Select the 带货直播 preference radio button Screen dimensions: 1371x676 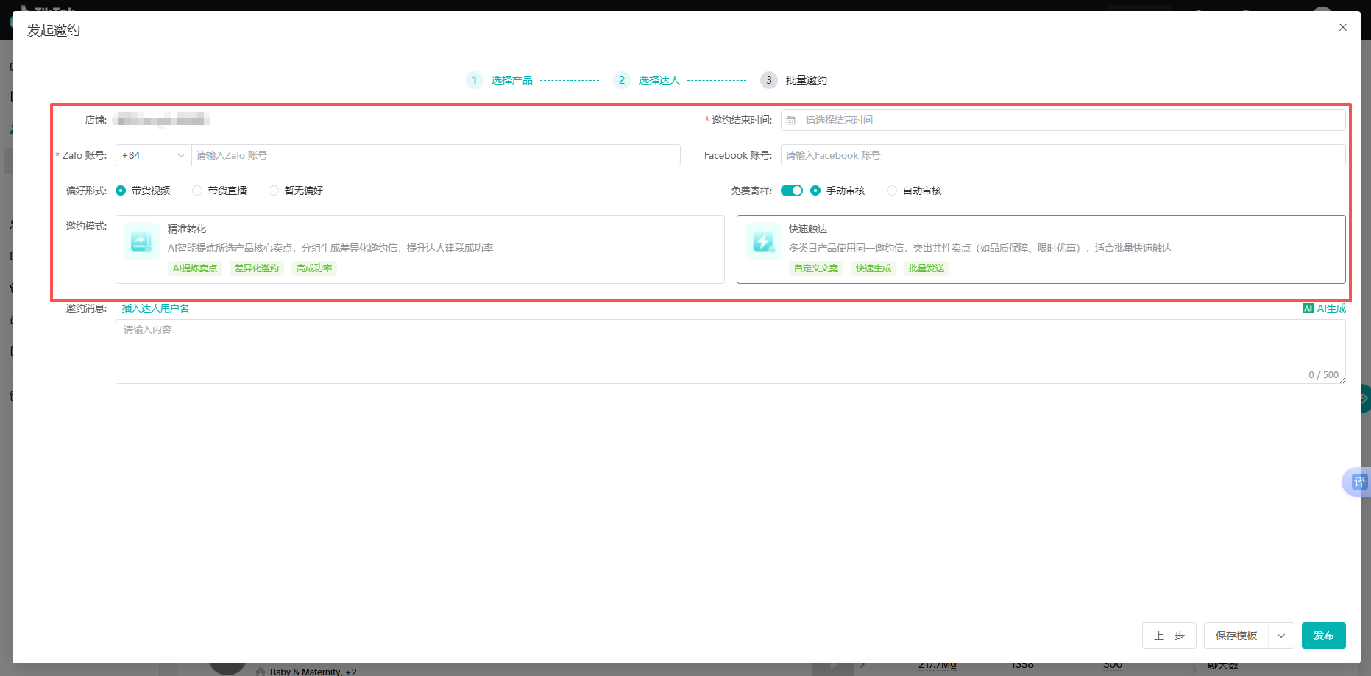[197, 190]
